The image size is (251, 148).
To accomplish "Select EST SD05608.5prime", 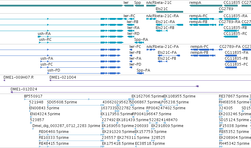I will pos(62,102).
